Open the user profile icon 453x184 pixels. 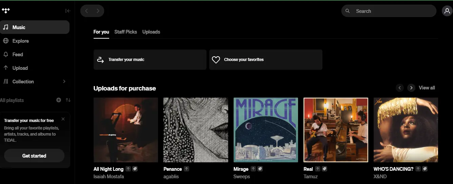click(447, 11)
